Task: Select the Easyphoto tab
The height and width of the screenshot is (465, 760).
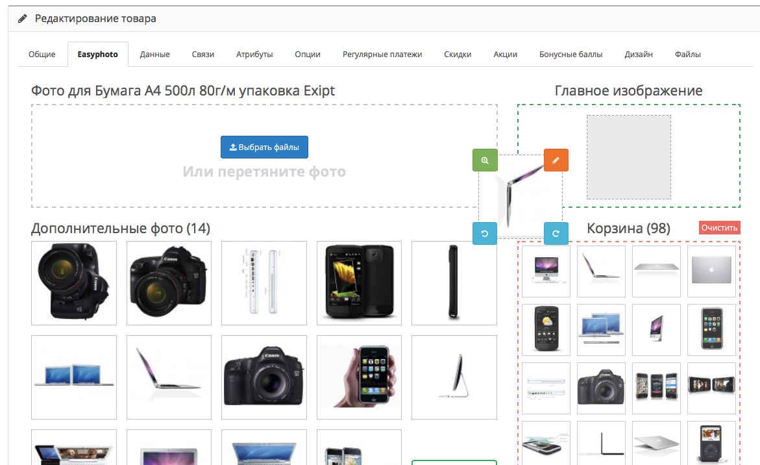Action: point(97,55)
